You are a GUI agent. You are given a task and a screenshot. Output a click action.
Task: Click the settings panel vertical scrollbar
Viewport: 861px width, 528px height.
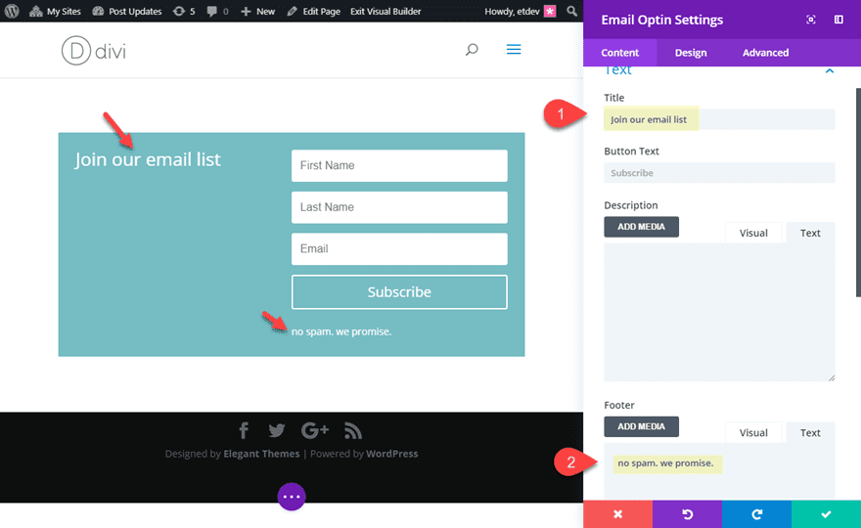coord(858,192)
